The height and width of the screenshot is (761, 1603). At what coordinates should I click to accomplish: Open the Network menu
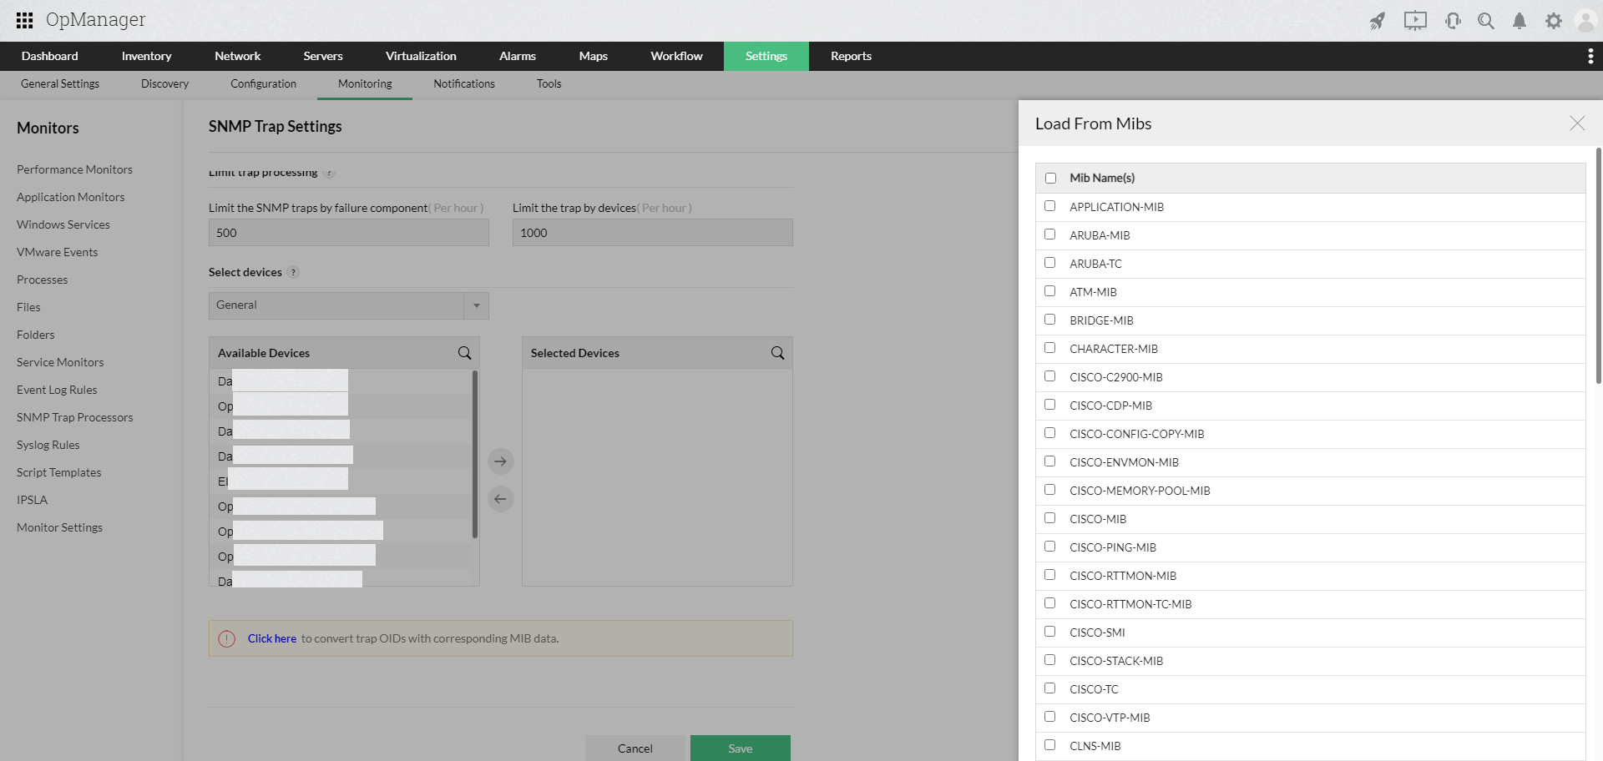(238, 56)
